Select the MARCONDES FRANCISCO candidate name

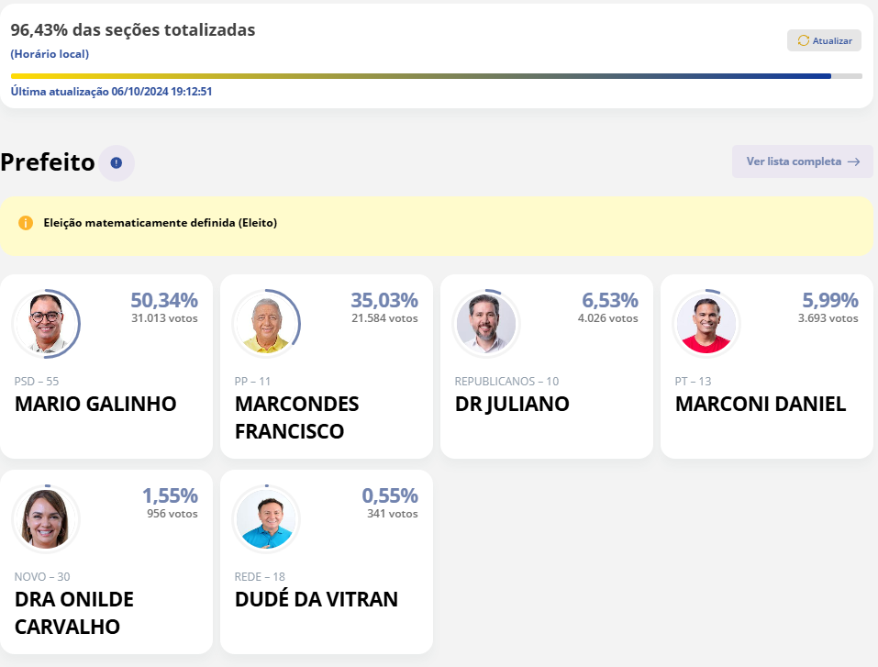point(297,417)
